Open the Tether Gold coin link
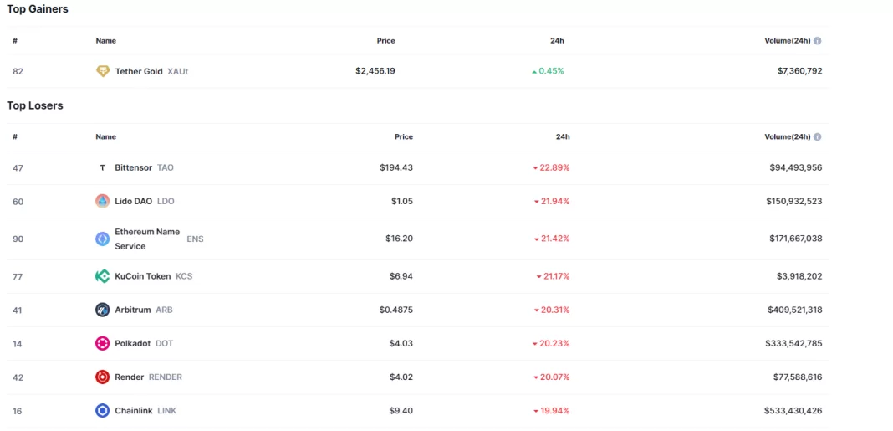This screenshot has height=431, width=893. (x=139, y=71)
